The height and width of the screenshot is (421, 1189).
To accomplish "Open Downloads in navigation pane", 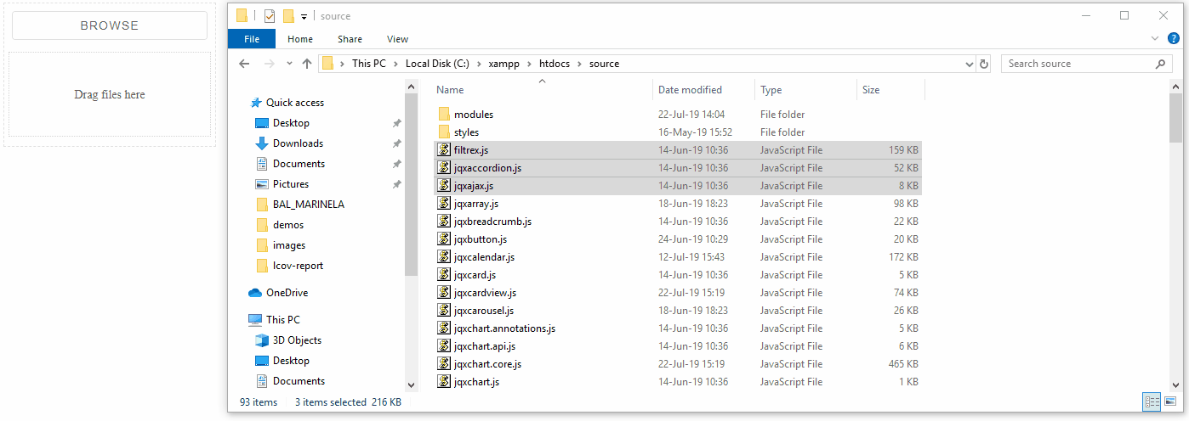I will [x=298, y=143].
